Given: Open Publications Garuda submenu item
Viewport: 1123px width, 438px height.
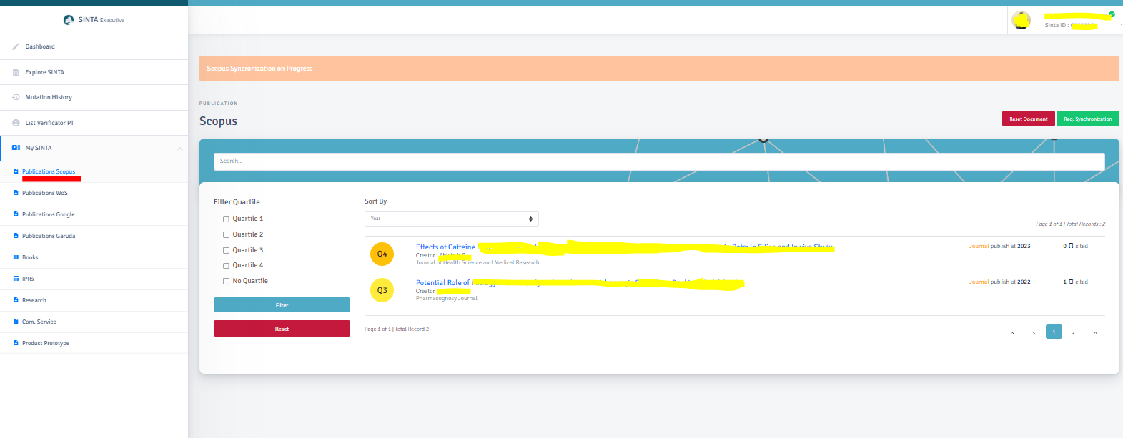Looking at the screenshot, I should point(94,236).
